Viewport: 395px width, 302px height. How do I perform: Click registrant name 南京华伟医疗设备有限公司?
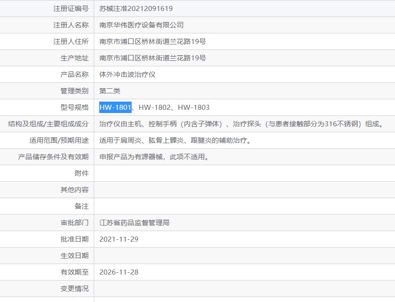tap(141, 25)
